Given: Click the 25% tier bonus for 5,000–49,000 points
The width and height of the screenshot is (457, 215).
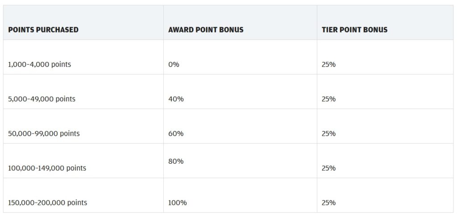Looking at the screenshot, I should (328, 99).
